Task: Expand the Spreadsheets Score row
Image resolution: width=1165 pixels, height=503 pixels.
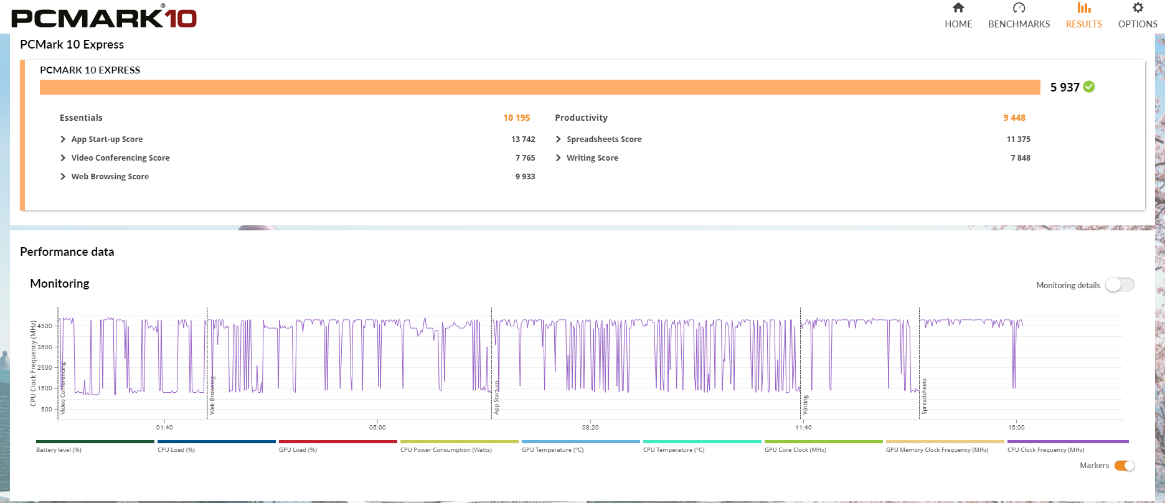Action: (x=559, y=139)
